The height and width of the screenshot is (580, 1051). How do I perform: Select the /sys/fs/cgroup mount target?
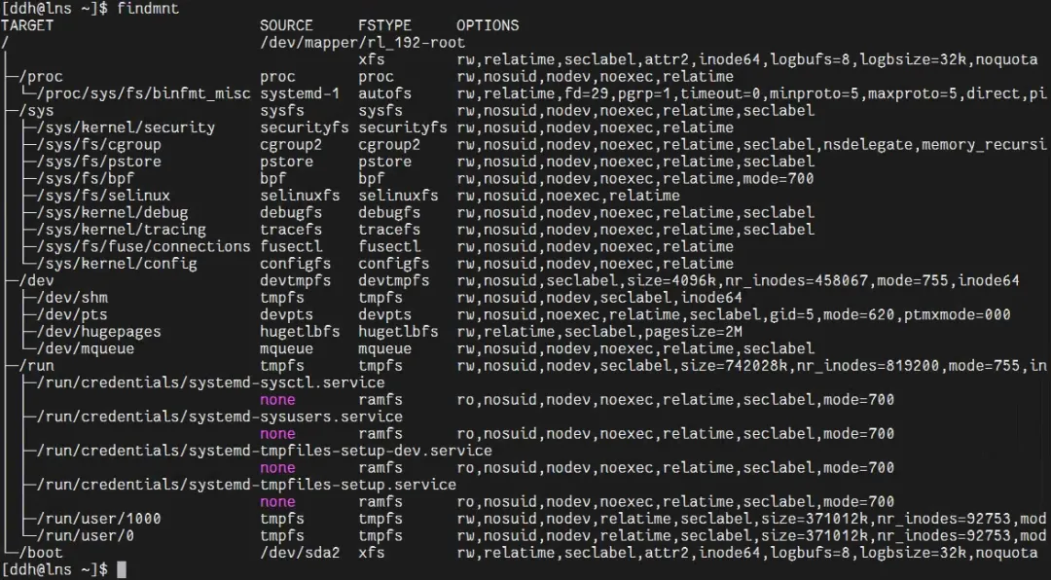[98, 145]
